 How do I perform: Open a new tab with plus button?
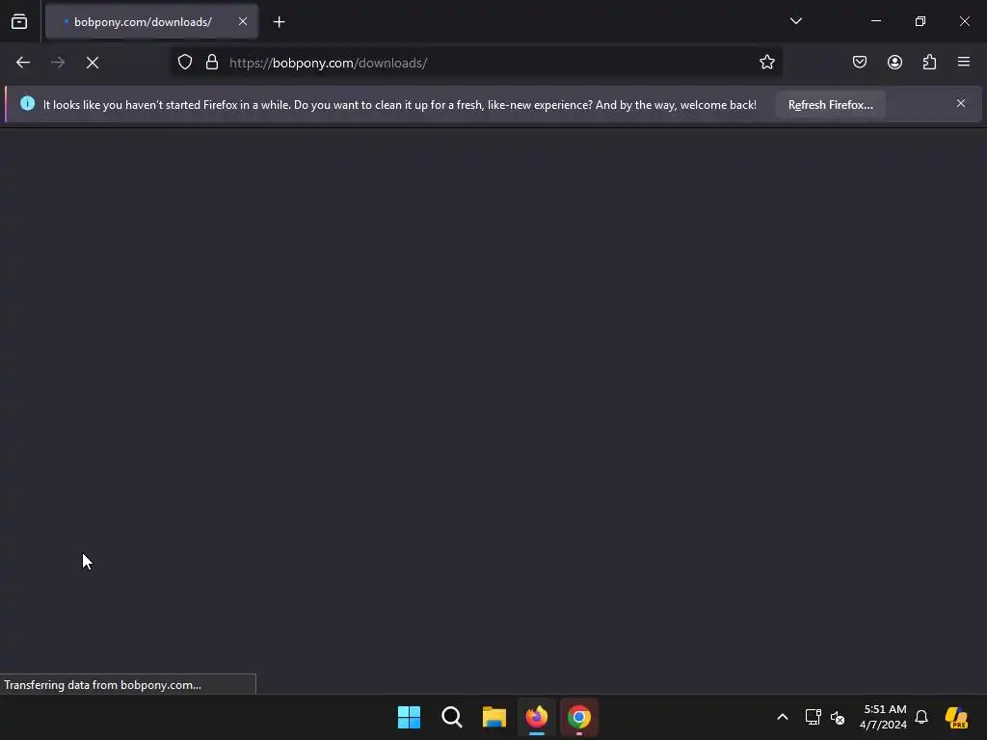tap(279, 22)
